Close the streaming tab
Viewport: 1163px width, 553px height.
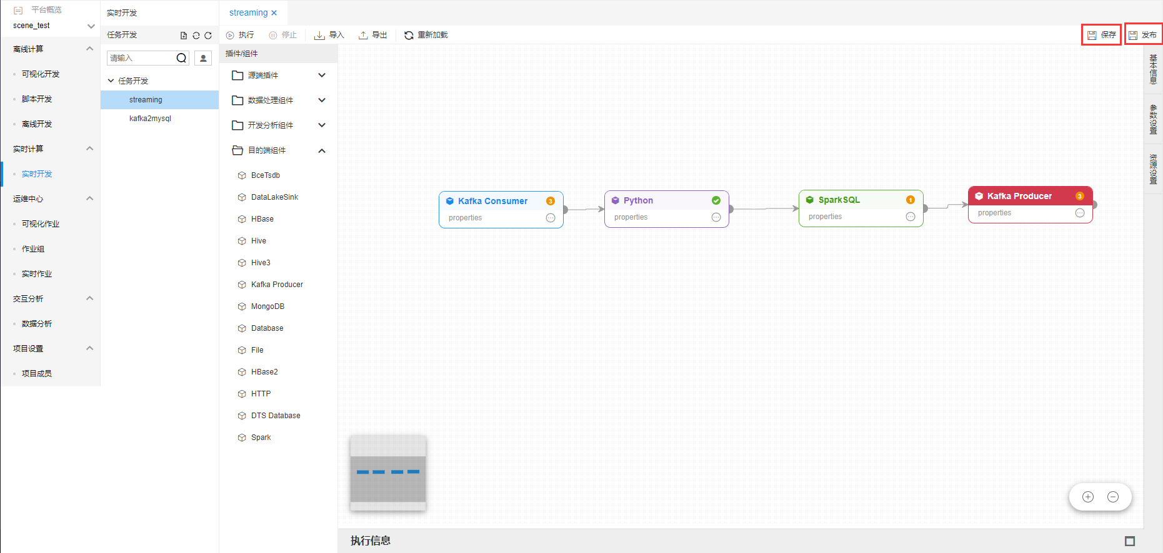pyautogui.click(x=274, y=12)
